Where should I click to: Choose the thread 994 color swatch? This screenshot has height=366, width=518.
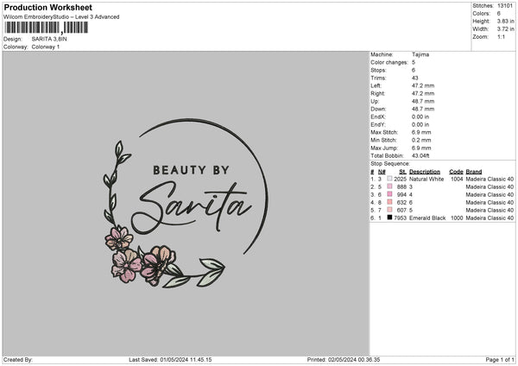(389, 194)
